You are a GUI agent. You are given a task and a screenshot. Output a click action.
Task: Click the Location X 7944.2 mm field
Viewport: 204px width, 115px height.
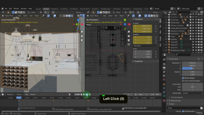142,26
